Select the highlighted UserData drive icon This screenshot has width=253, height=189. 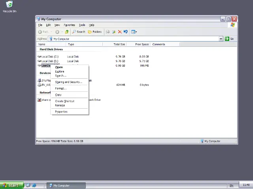coord(39,65)
